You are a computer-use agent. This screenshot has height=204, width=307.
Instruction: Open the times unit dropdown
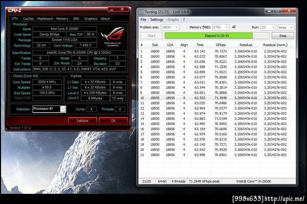coord(286,28)
